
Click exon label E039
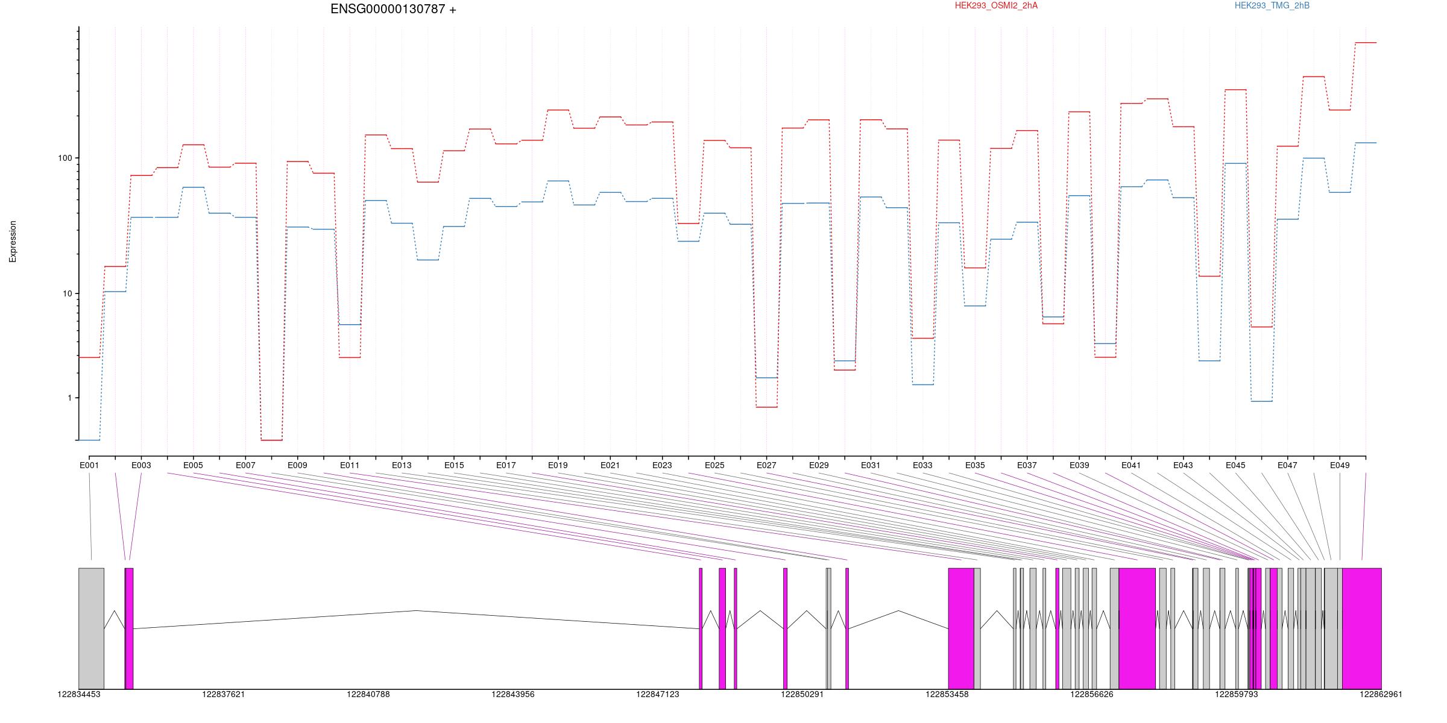click(1079, 466)
